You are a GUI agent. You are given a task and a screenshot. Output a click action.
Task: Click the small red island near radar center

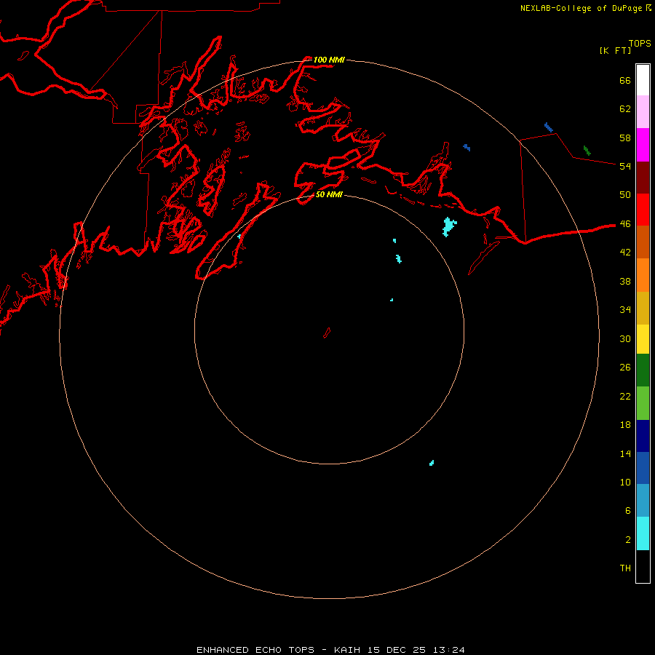[327, 333]
